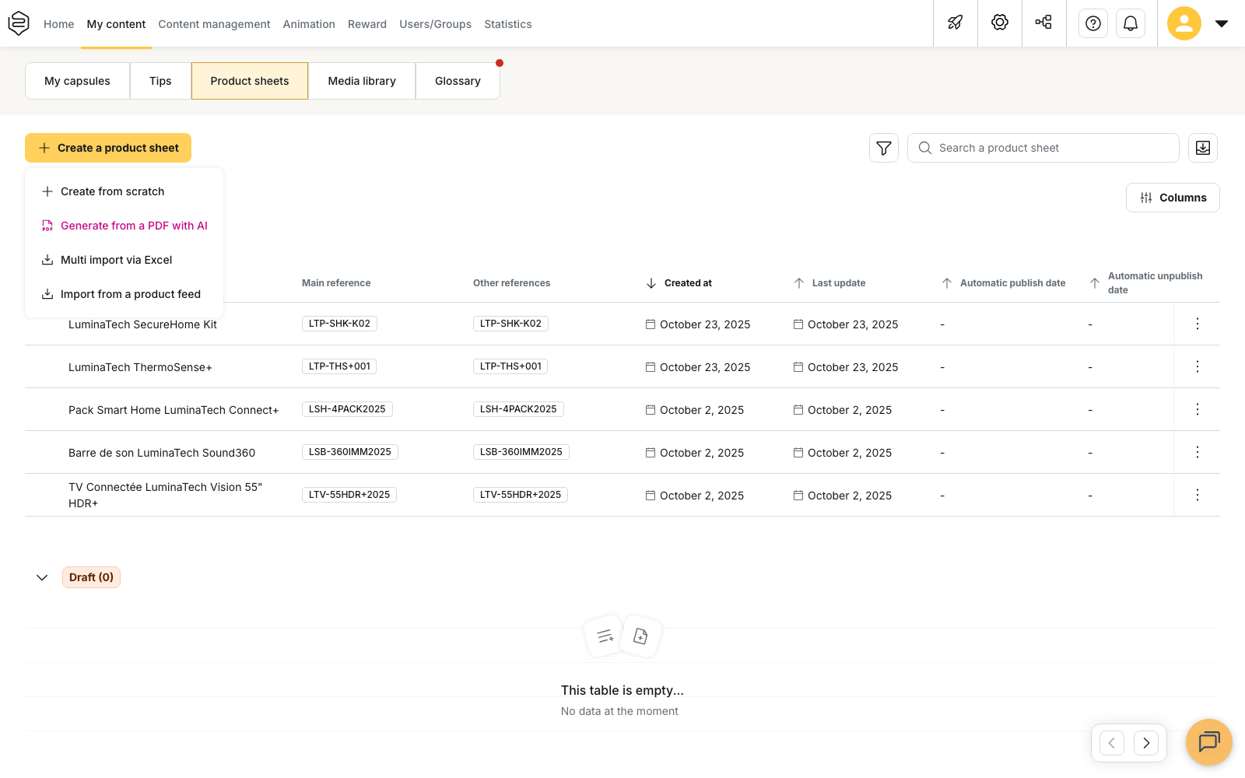Image resolution: width=1245 pixels, height=778 pixels.
Task: Choose Create from scratch
Action: click(x=124, y=191)
